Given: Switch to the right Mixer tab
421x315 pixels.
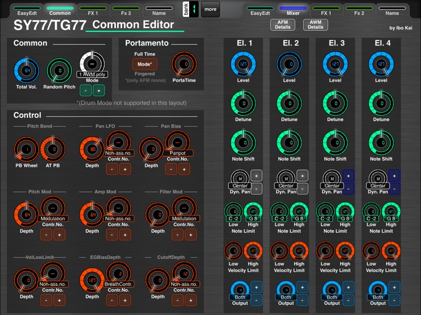Looking at the screenshot, I should (293, 11).
